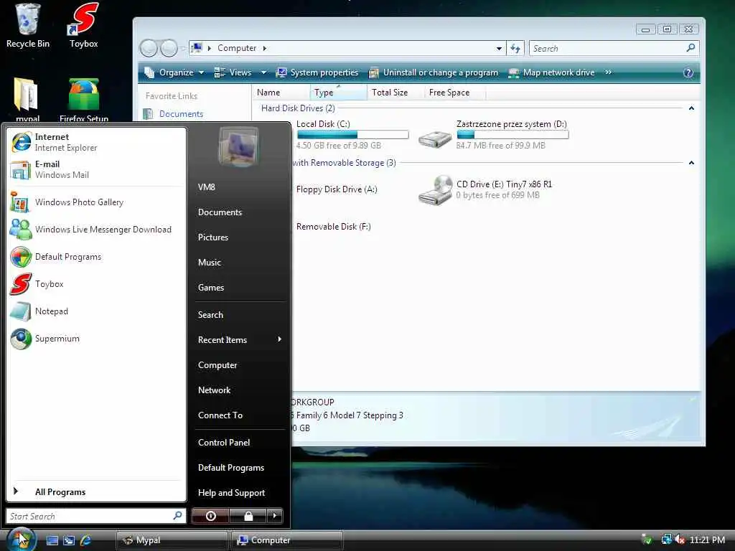Select Zastrzezone przez system (D:) drive

[492, 134]
